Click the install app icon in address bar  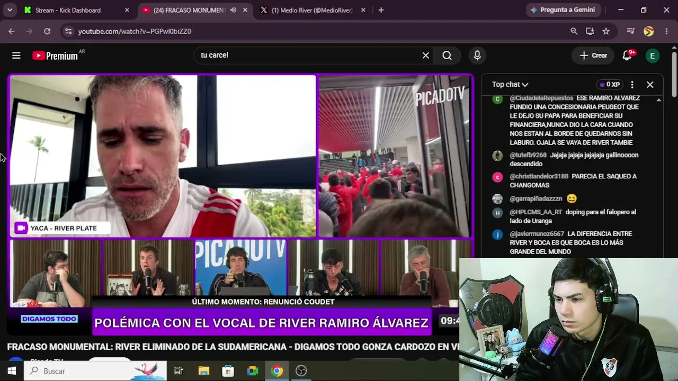pyautogui.click(x=590, y=31)
